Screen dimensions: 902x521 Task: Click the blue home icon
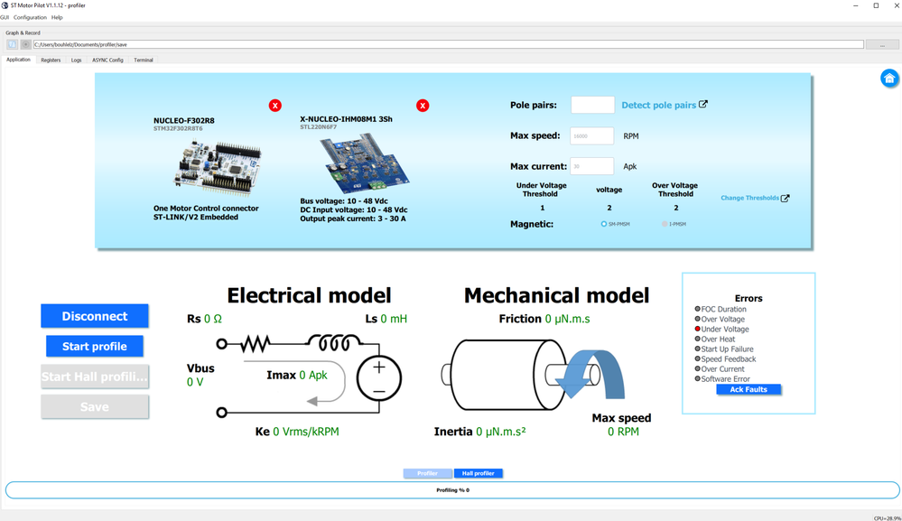coord(889,79)
